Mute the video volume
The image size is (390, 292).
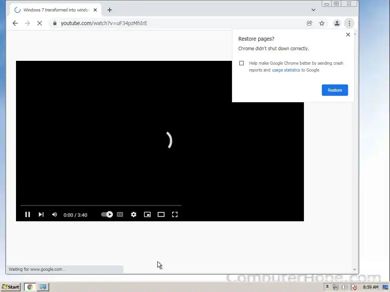(54, 214)
